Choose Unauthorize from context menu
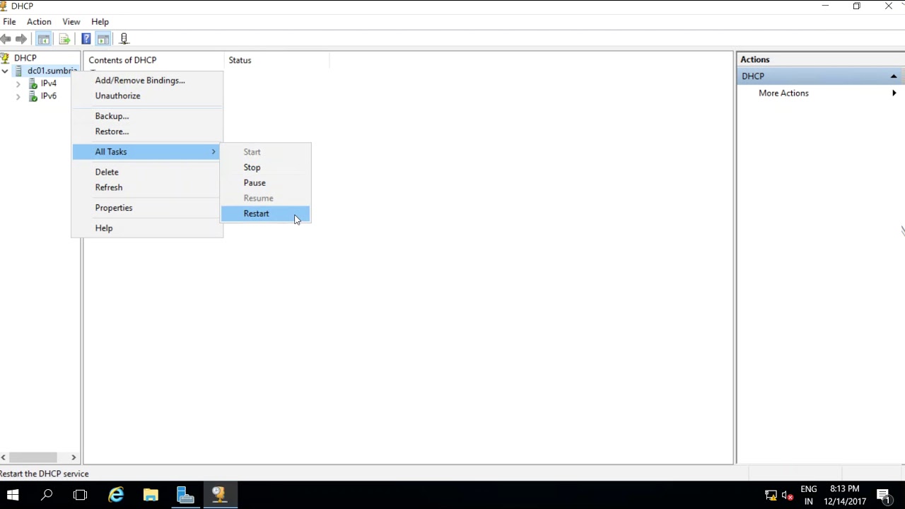 pyautogui.click(x=147, y=96)
